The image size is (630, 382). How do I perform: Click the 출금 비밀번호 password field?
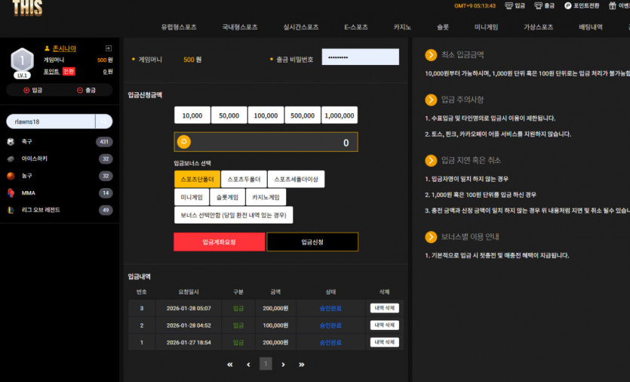coord(361,57)
